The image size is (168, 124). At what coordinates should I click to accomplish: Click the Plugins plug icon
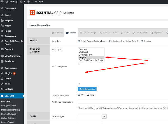(x=2, y=74)
